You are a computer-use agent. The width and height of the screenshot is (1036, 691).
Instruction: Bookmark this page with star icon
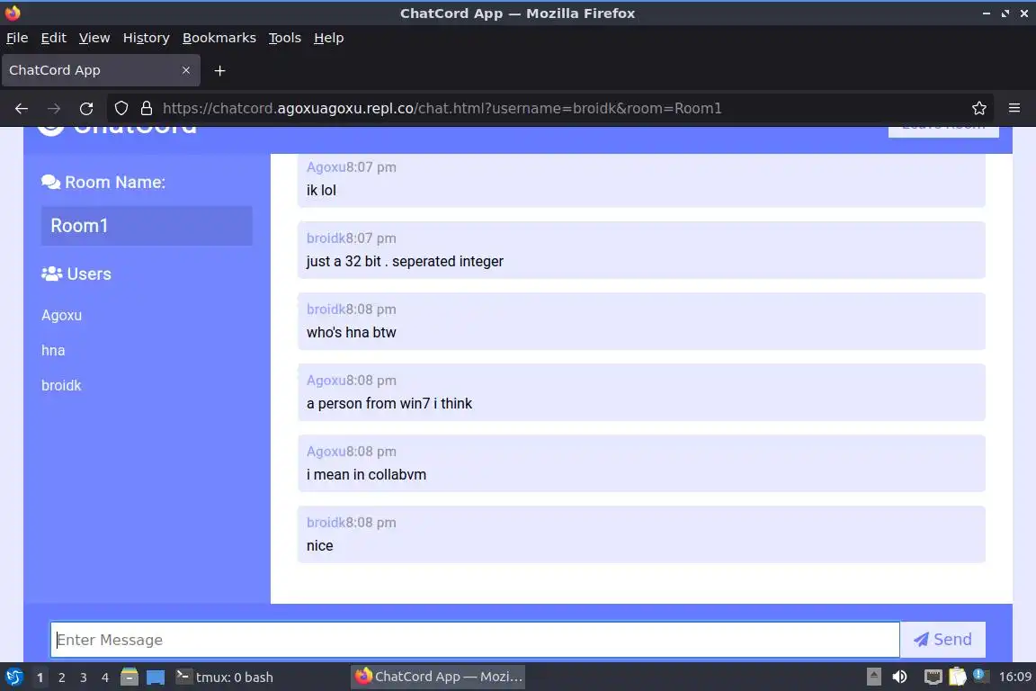click(x=979, y=109)
